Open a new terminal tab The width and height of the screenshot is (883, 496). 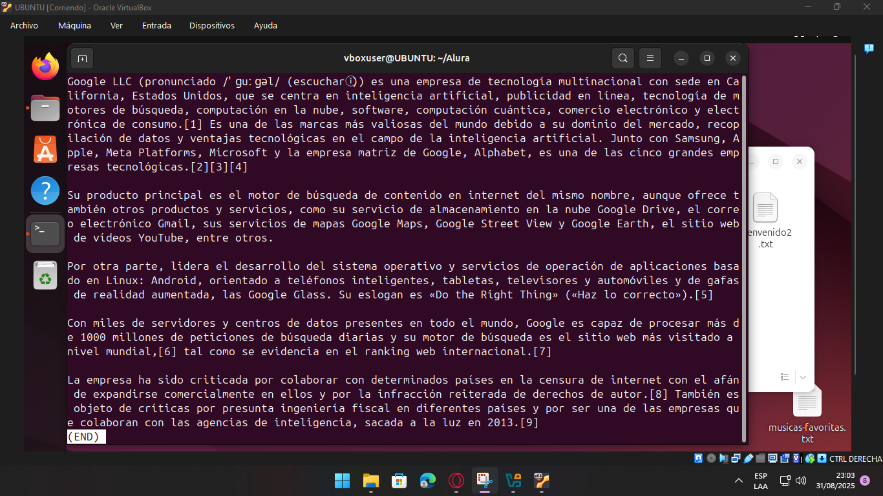click(82, 58)
